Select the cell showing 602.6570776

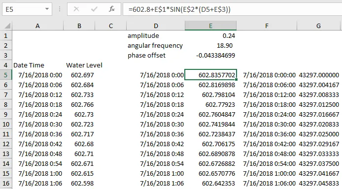210,174
